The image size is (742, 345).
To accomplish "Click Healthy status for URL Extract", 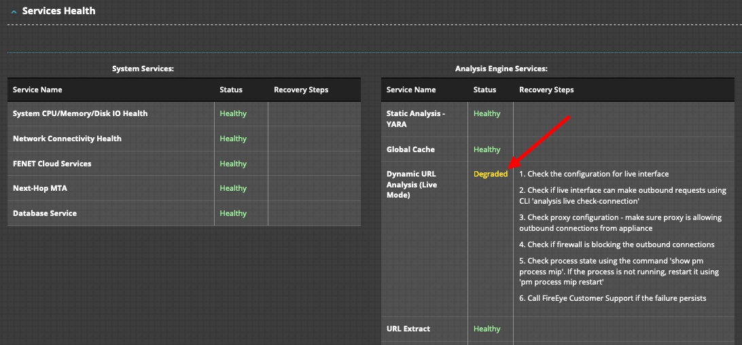I will [x=487, y=329].
